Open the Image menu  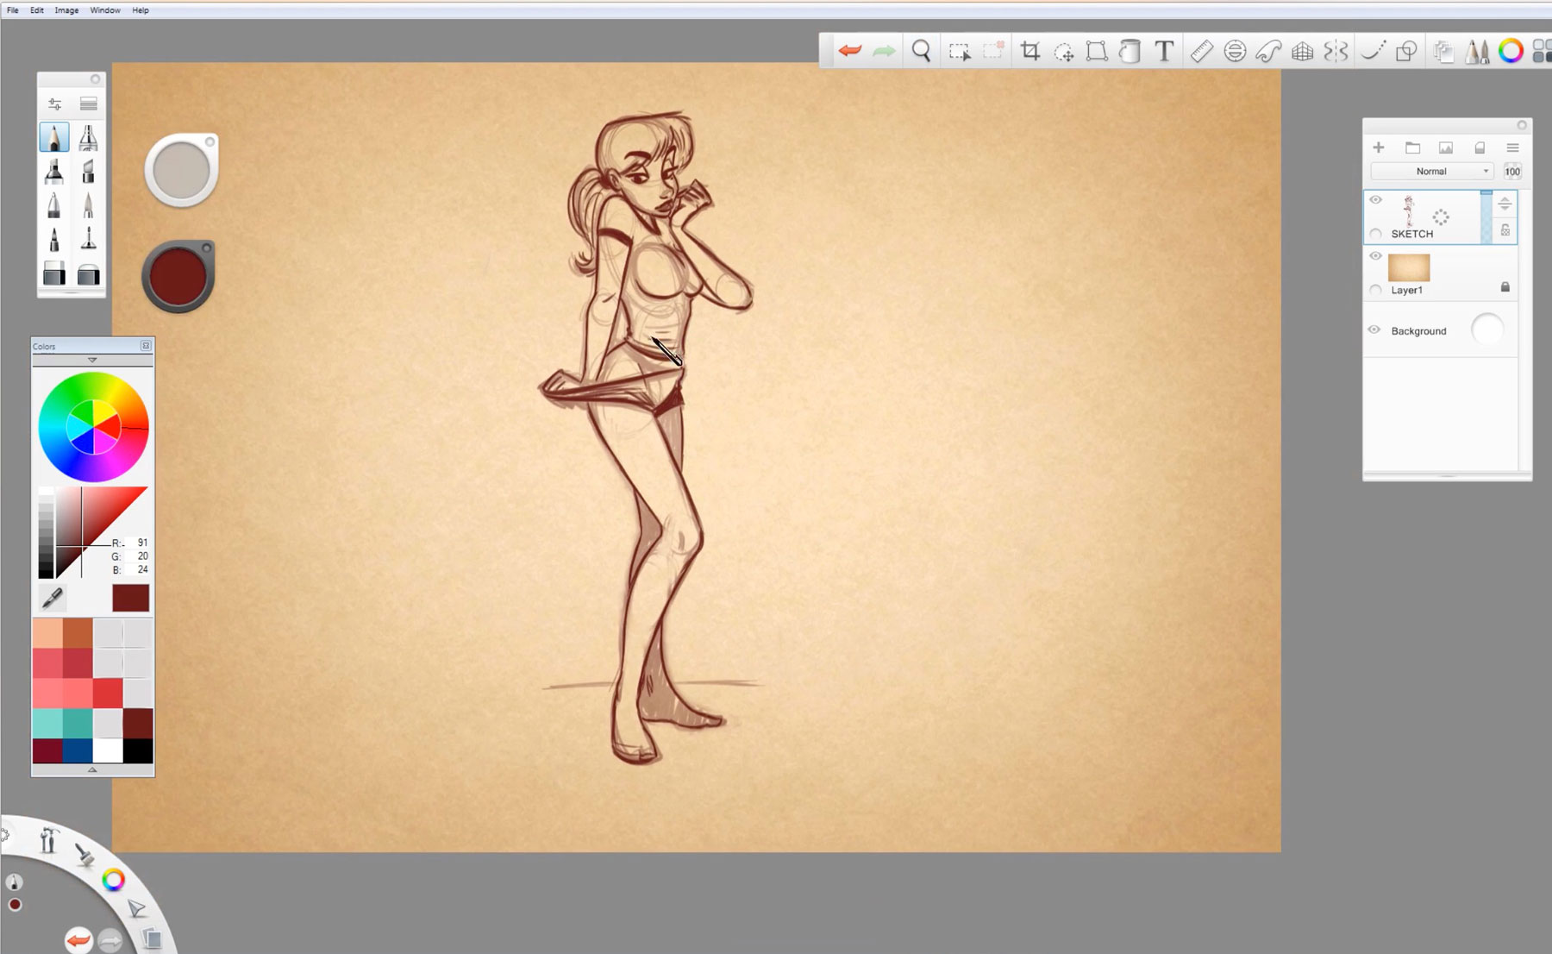(66, 10)
